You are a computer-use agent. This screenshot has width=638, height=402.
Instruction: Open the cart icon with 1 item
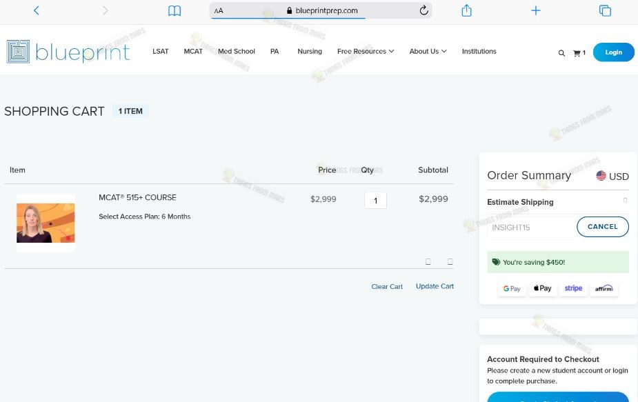click(579, 53)
